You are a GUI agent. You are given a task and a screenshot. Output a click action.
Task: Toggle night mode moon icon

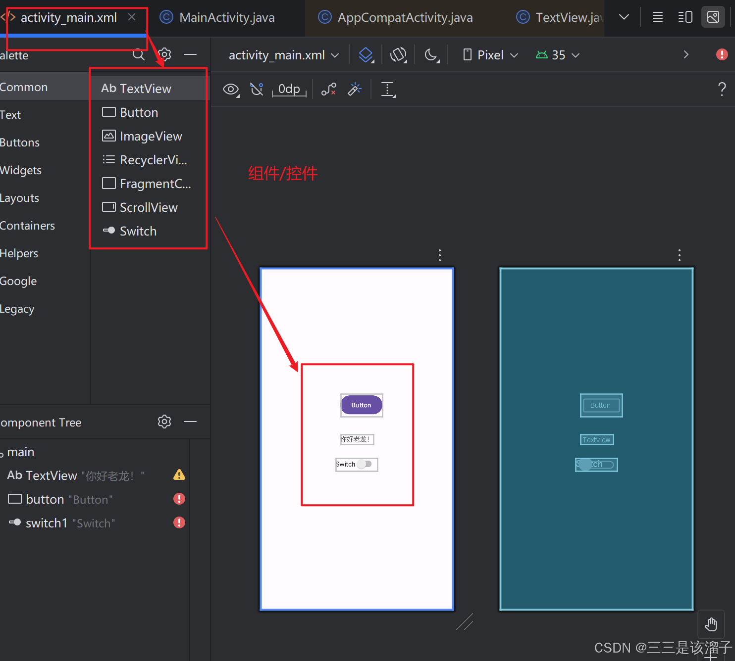coord(431,55)
